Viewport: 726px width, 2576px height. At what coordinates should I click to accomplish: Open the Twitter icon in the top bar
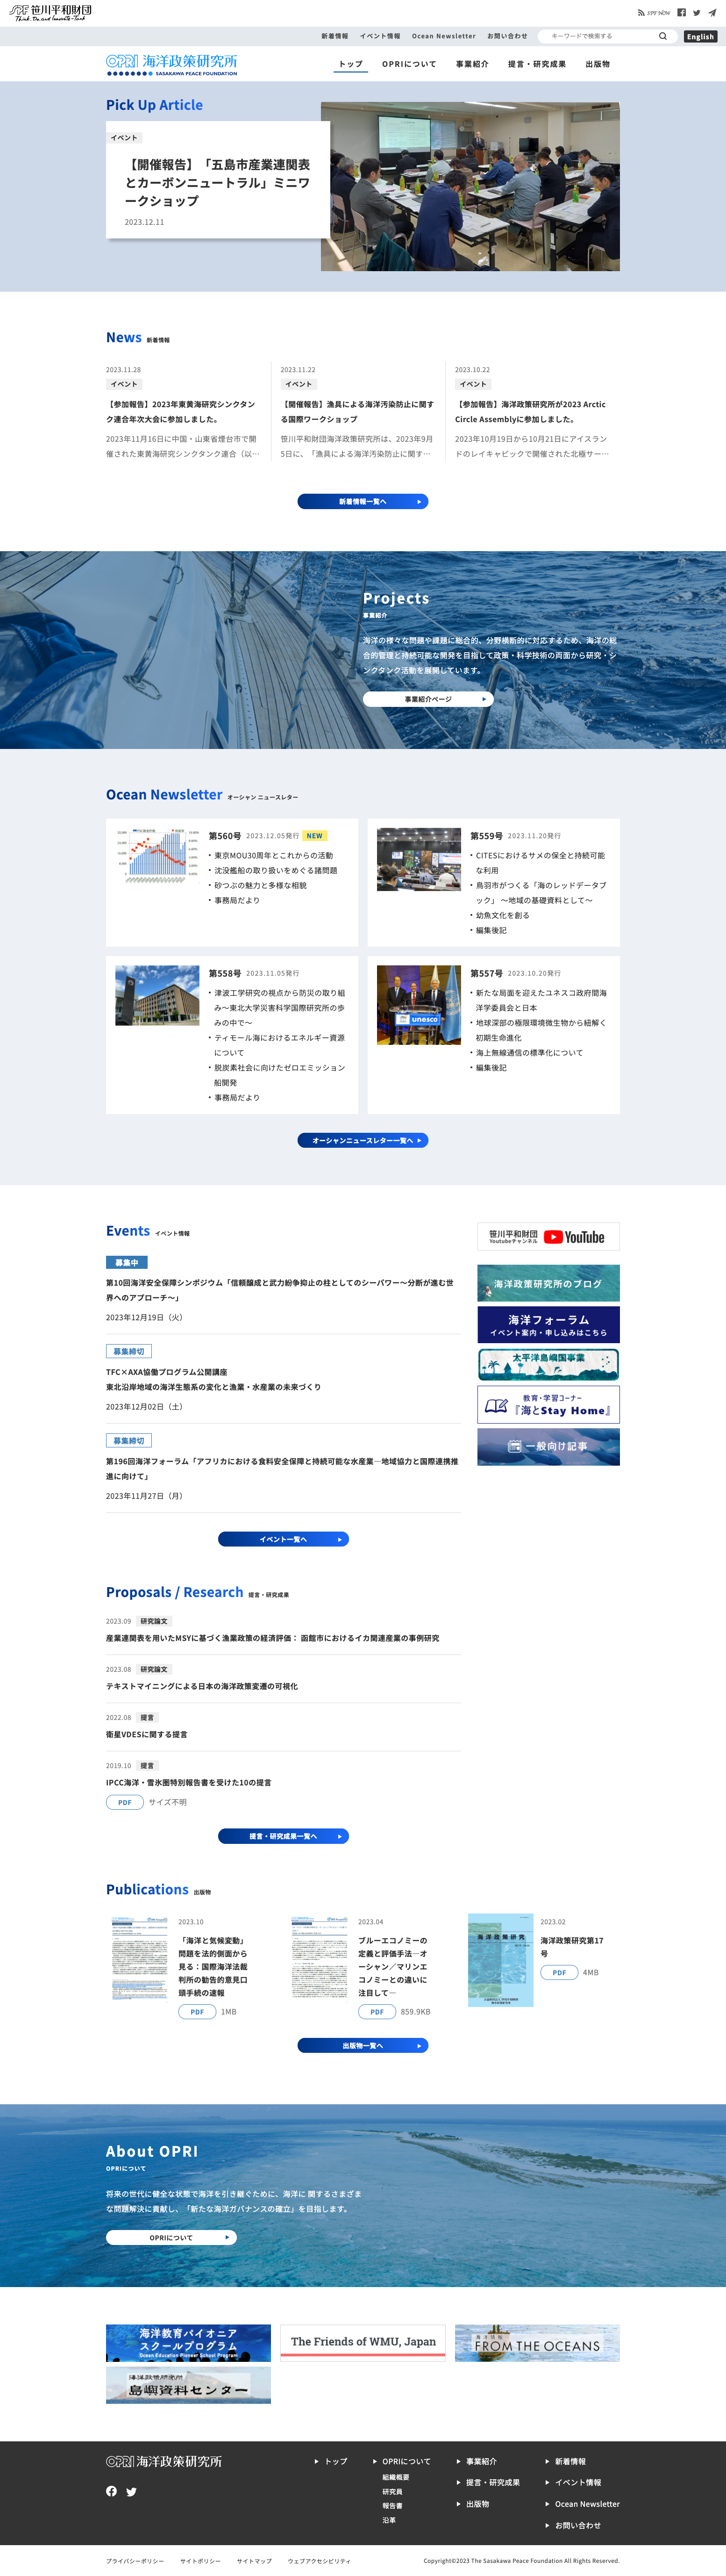[x=696, y=13]
